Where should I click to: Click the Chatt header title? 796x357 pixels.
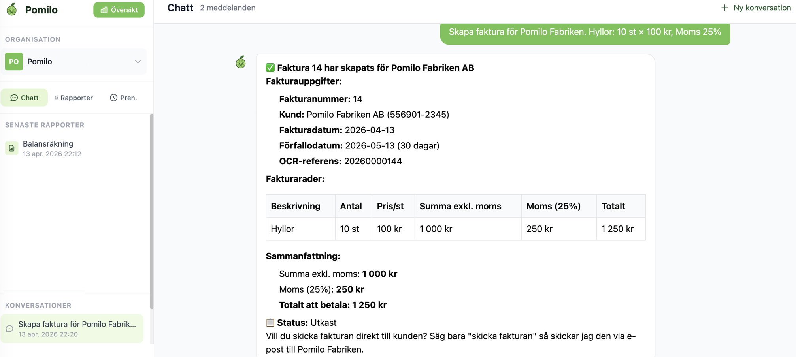[x=180, y=8]
